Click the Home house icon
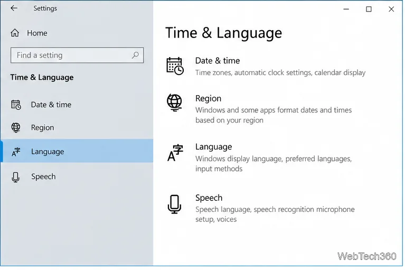The image size is (405, 270). (x=15, y=33)
